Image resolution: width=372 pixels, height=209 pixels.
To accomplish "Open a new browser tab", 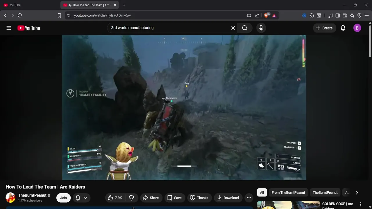I will (x=124, y=5).
